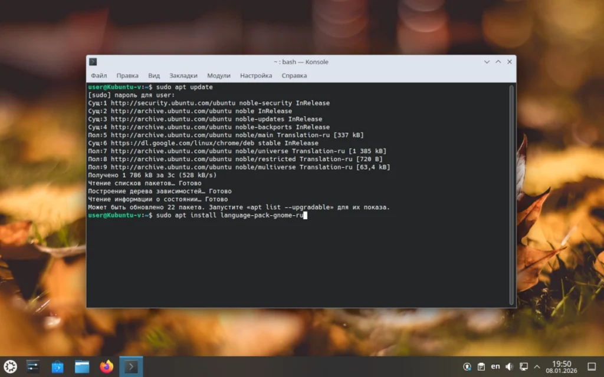Click the 'sudo apt update' command line

[x=150, y=87]
